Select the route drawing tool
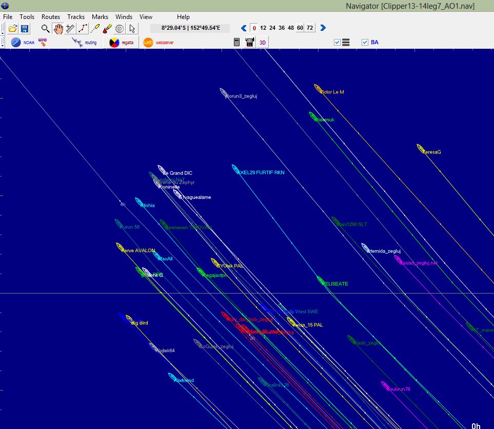 pos(83,29)
